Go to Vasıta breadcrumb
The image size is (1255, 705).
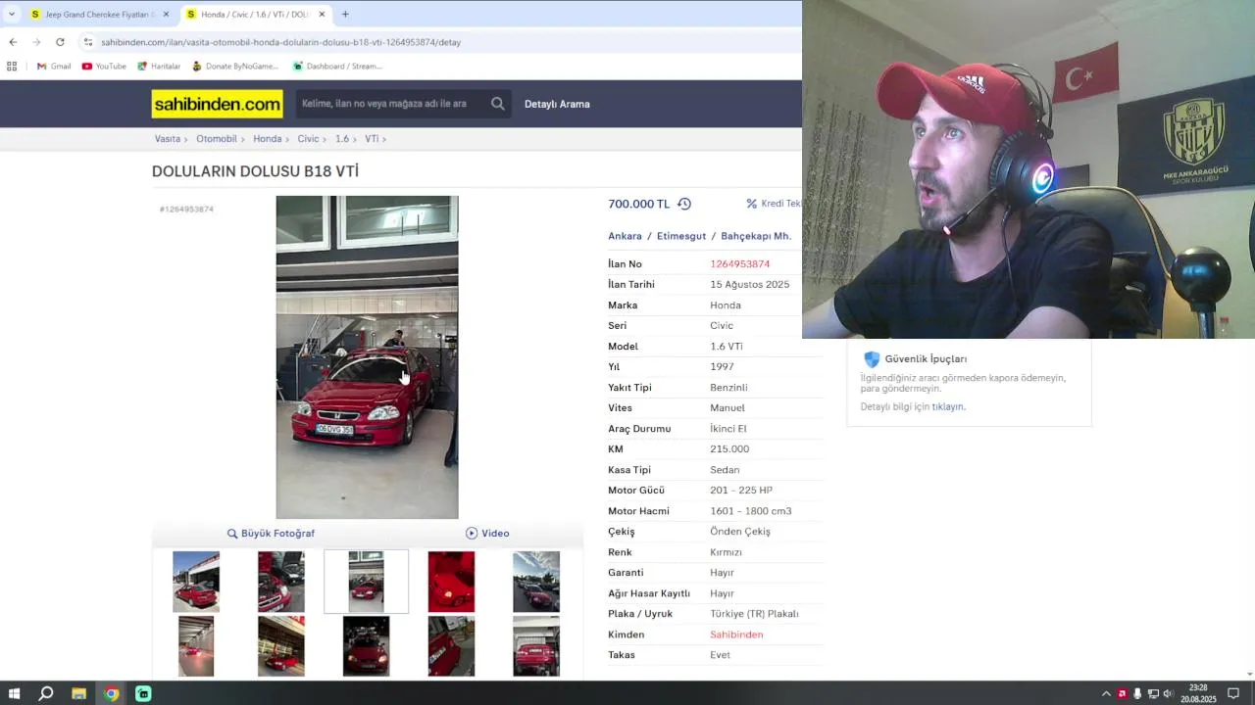[168, 139]
